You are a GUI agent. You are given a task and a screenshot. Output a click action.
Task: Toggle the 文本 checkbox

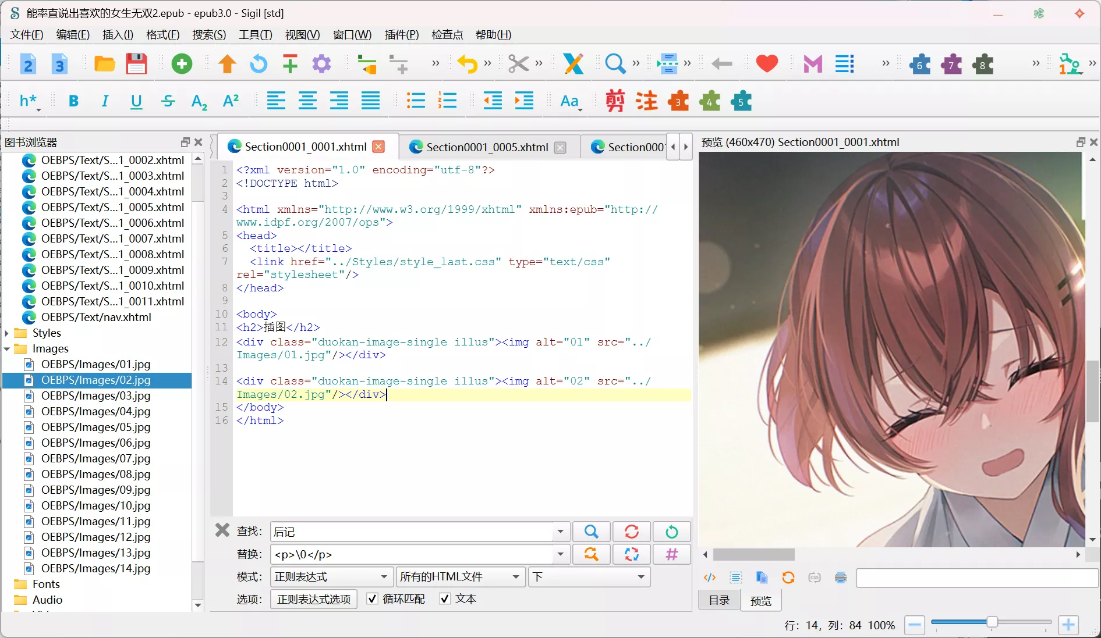[445, 599]
